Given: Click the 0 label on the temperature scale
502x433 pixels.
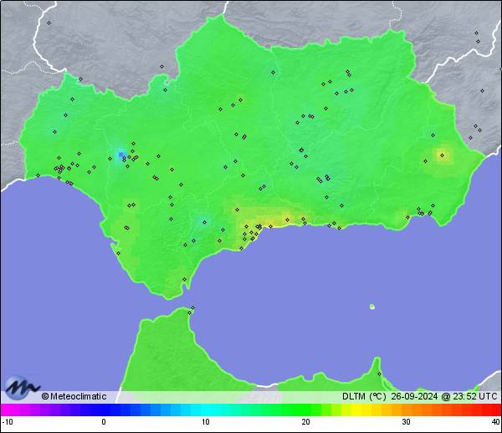Looking at the screenshot, I should point(104,422).
